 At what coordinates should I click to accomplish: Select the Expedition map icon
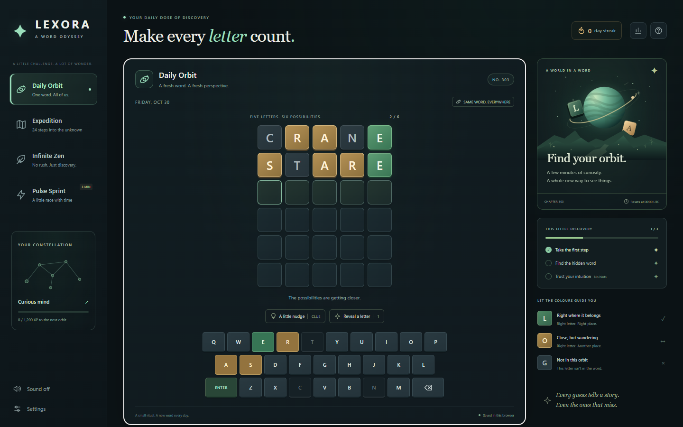[21, 124]
